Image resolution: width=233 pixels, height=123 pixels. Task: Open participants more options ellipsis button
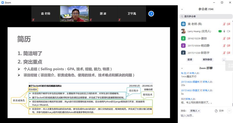(224, 59)
